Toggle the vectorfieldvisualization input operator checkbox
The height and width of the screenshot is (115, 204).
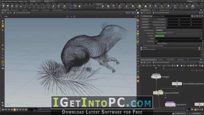(x=141, y=50)
